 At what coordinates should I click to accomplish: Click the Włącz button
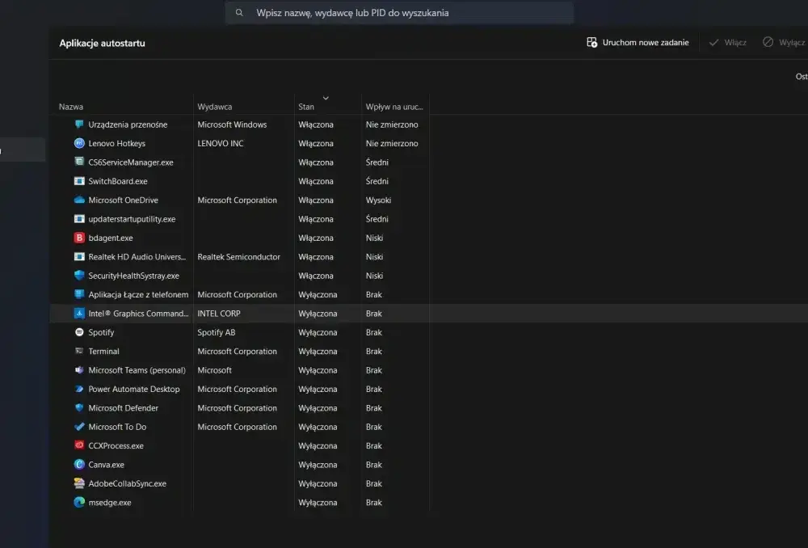pos(728,42)
